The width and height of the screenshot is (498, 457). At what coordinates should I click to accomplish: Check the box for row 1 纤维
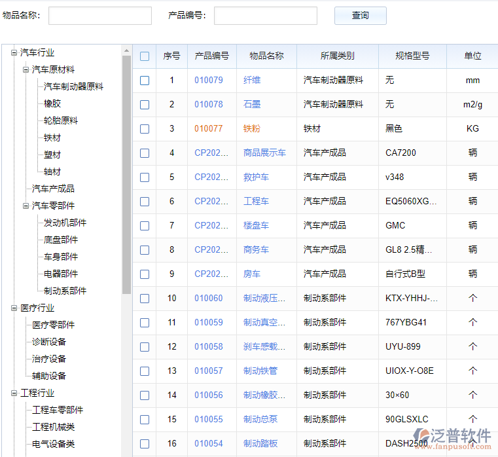145,81
